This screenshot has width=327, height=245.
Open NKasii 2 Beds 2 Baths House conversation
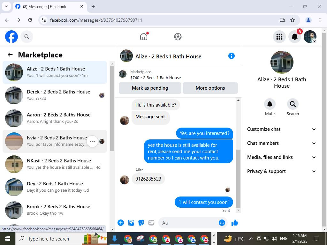55,164
